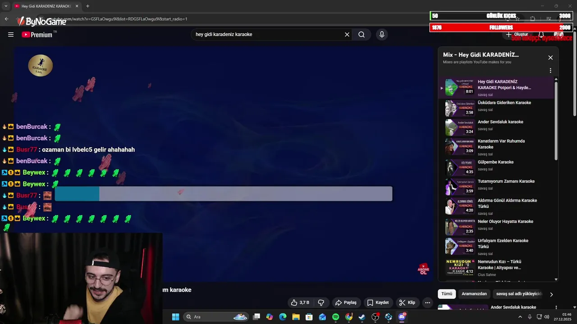Click the ABONE OL subscribe overlay
Viewport: 577px width, 324px height.
423,269
